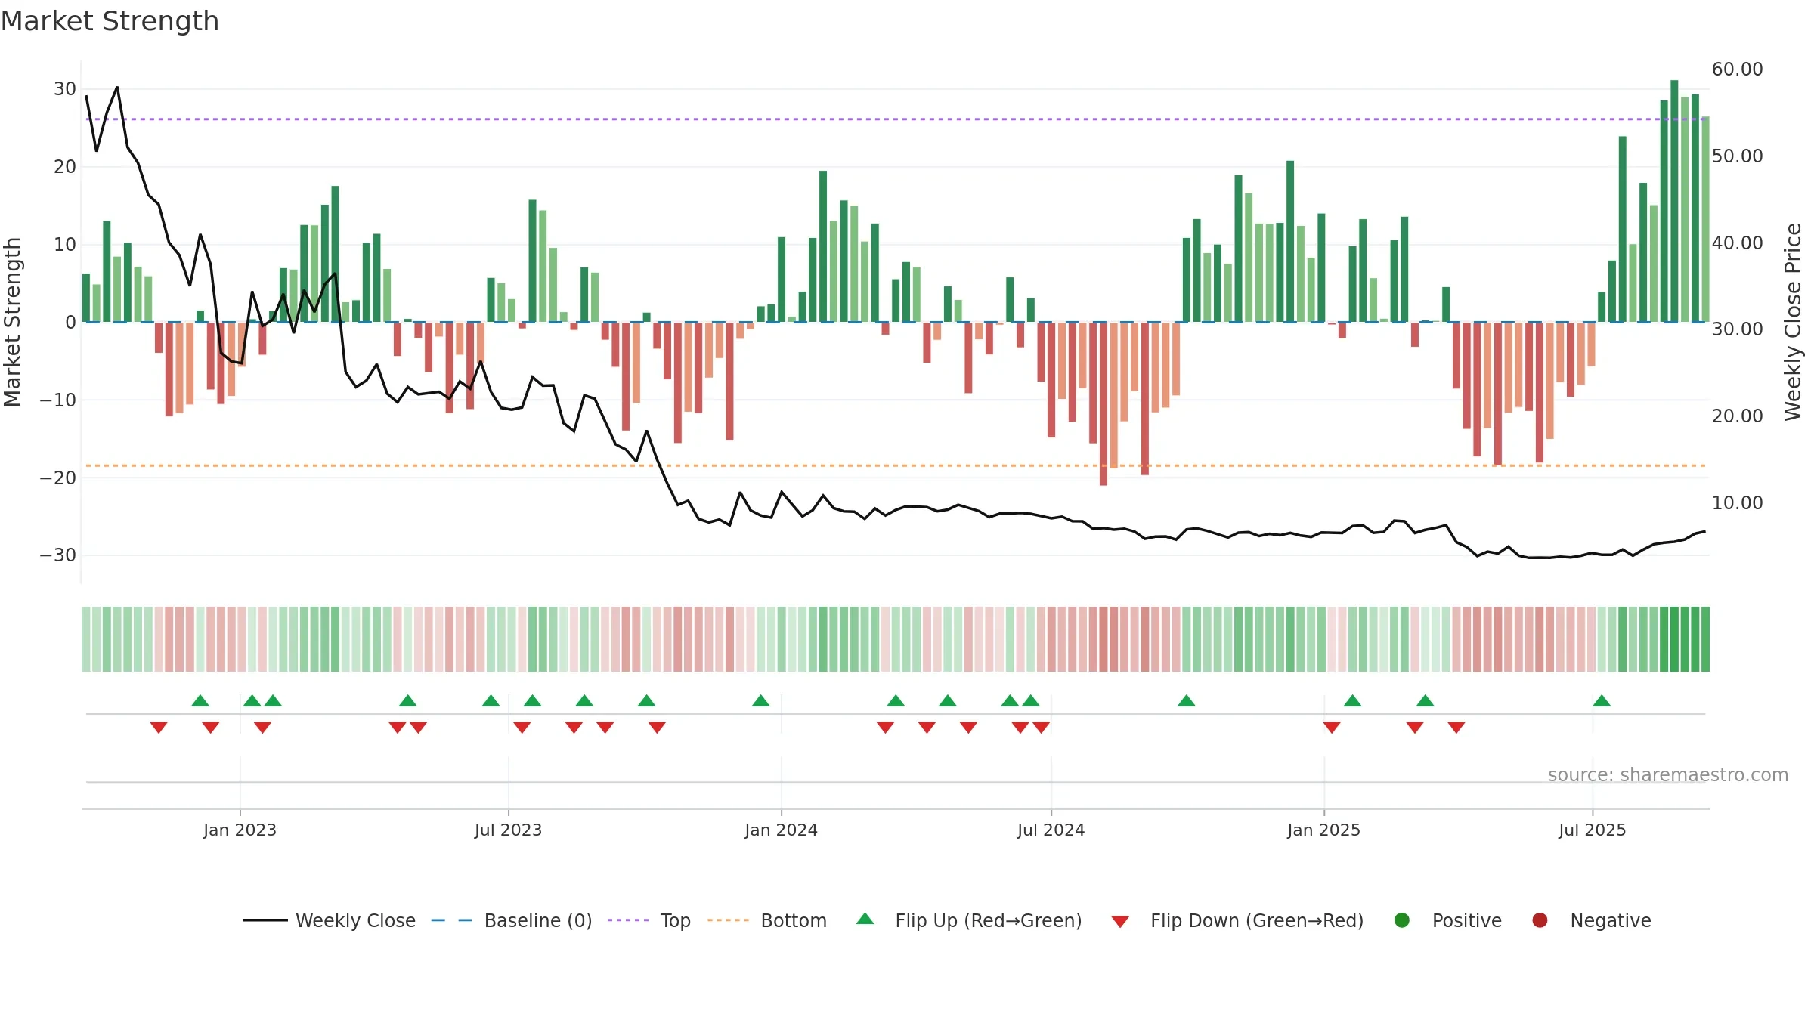Click the Market Strength chart title
This screenshot has height=1020, width=1814.
pos(110,21)
